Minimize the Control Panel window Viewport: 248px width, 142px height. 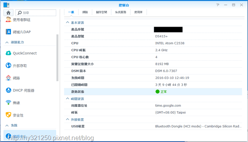click(x=226, y=5)
